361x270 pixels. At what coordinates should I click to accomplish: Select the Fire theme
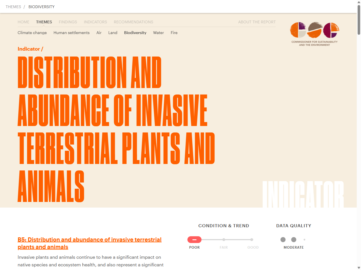[x=174, y=33]
